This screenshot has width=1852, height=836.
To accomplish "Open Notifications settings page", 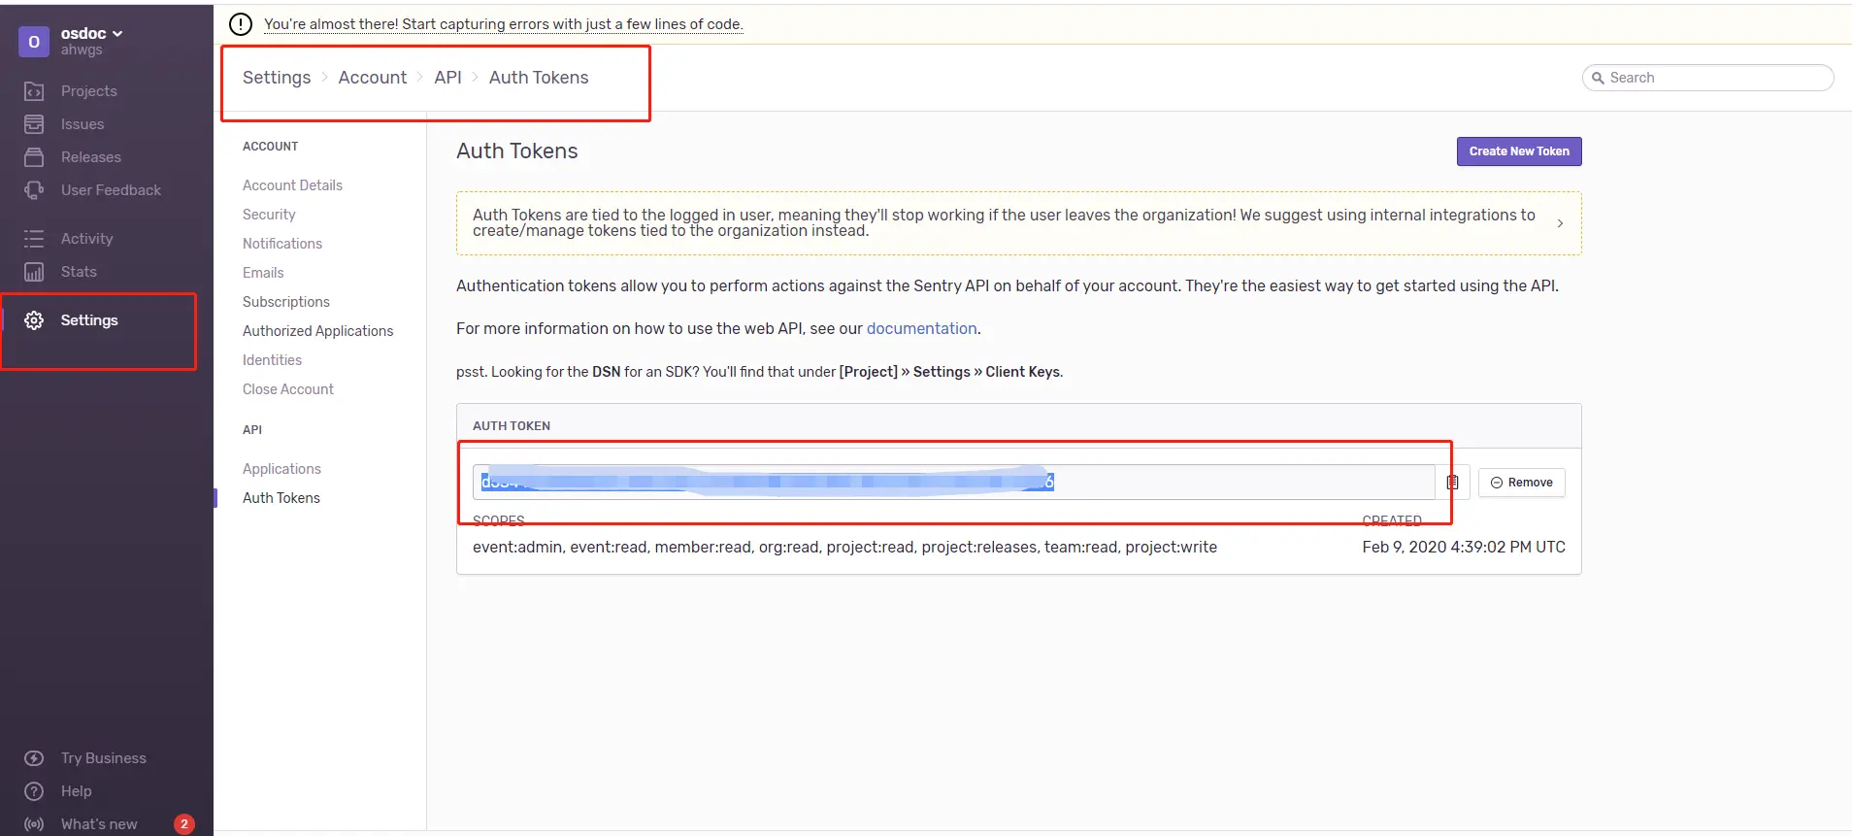I will 282,244.
